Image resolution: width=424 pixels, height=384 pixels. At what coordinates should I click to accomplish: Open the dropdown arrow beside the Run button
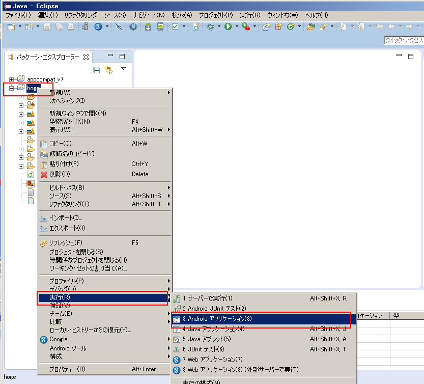(x=237, y=26)
